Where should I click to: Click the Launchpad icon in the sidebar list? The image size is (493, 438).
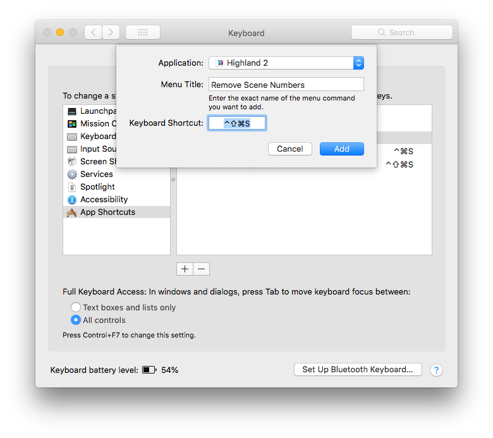72,111
